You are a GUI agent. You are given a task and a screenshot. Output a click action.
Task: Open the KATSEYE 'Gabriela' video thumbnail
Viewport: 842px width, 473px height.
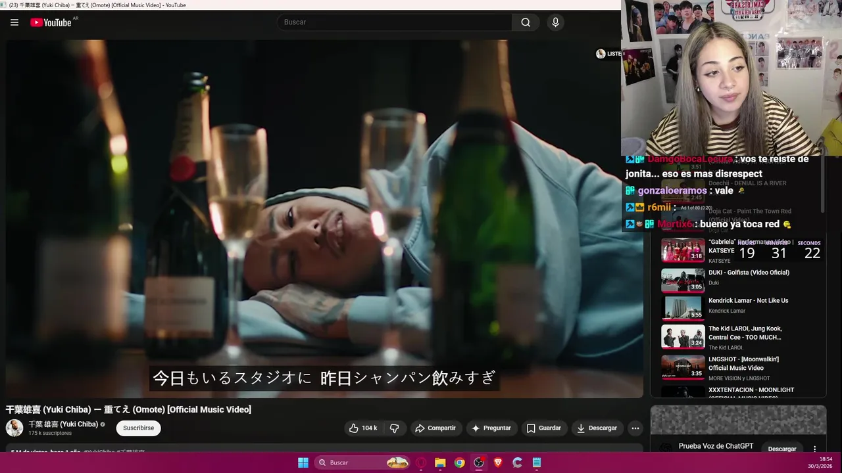click(x=683, y=250)
